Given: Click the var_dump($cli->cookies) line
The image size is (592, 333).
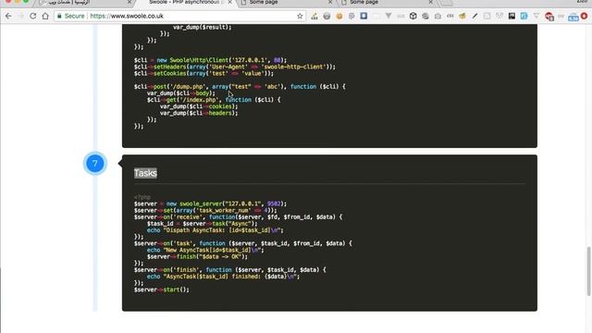Looking at the screenshot, I should (199, 106).
